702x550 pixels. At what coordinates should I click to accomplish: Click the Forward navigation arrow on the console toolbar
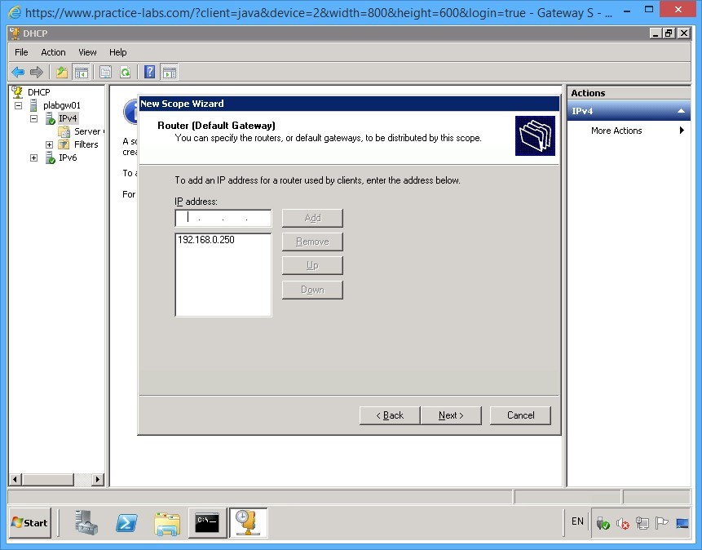coord(37,72)
